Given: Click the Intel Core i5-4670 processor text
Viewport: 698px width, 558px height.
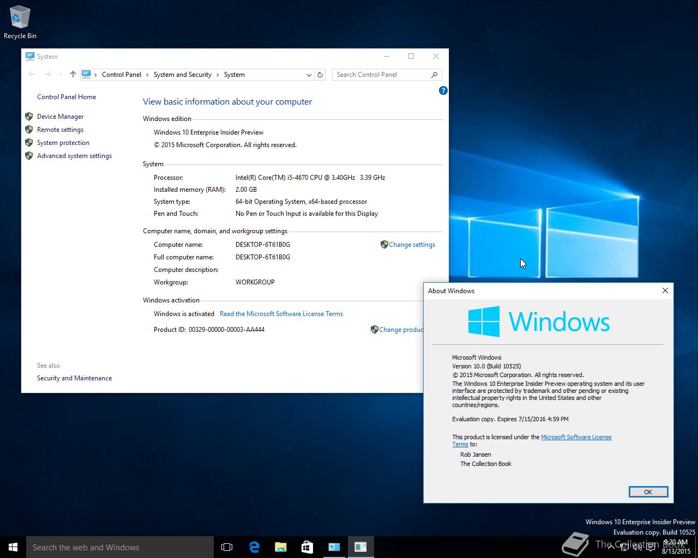Looking at the screenshot, I should [310, 178].
